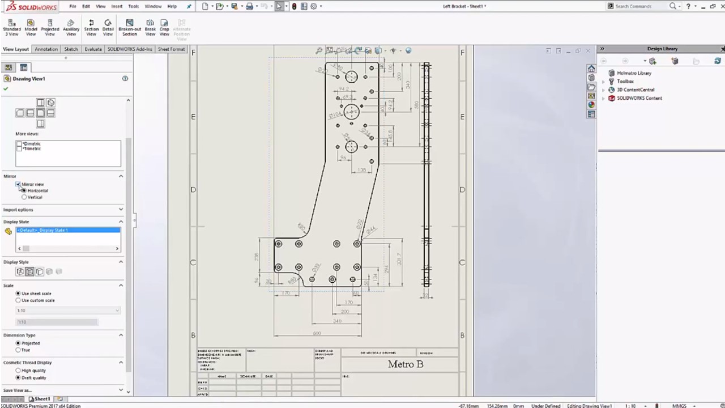Screen dimensions: 725x408
Task: Switch to the Annotation tab
Action: coord(46,49)
